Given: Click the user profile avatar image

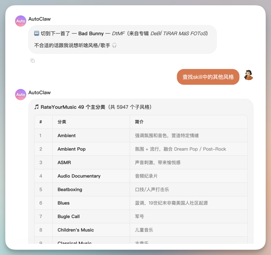Looking at the screenshot, I should tap(249, 75).
